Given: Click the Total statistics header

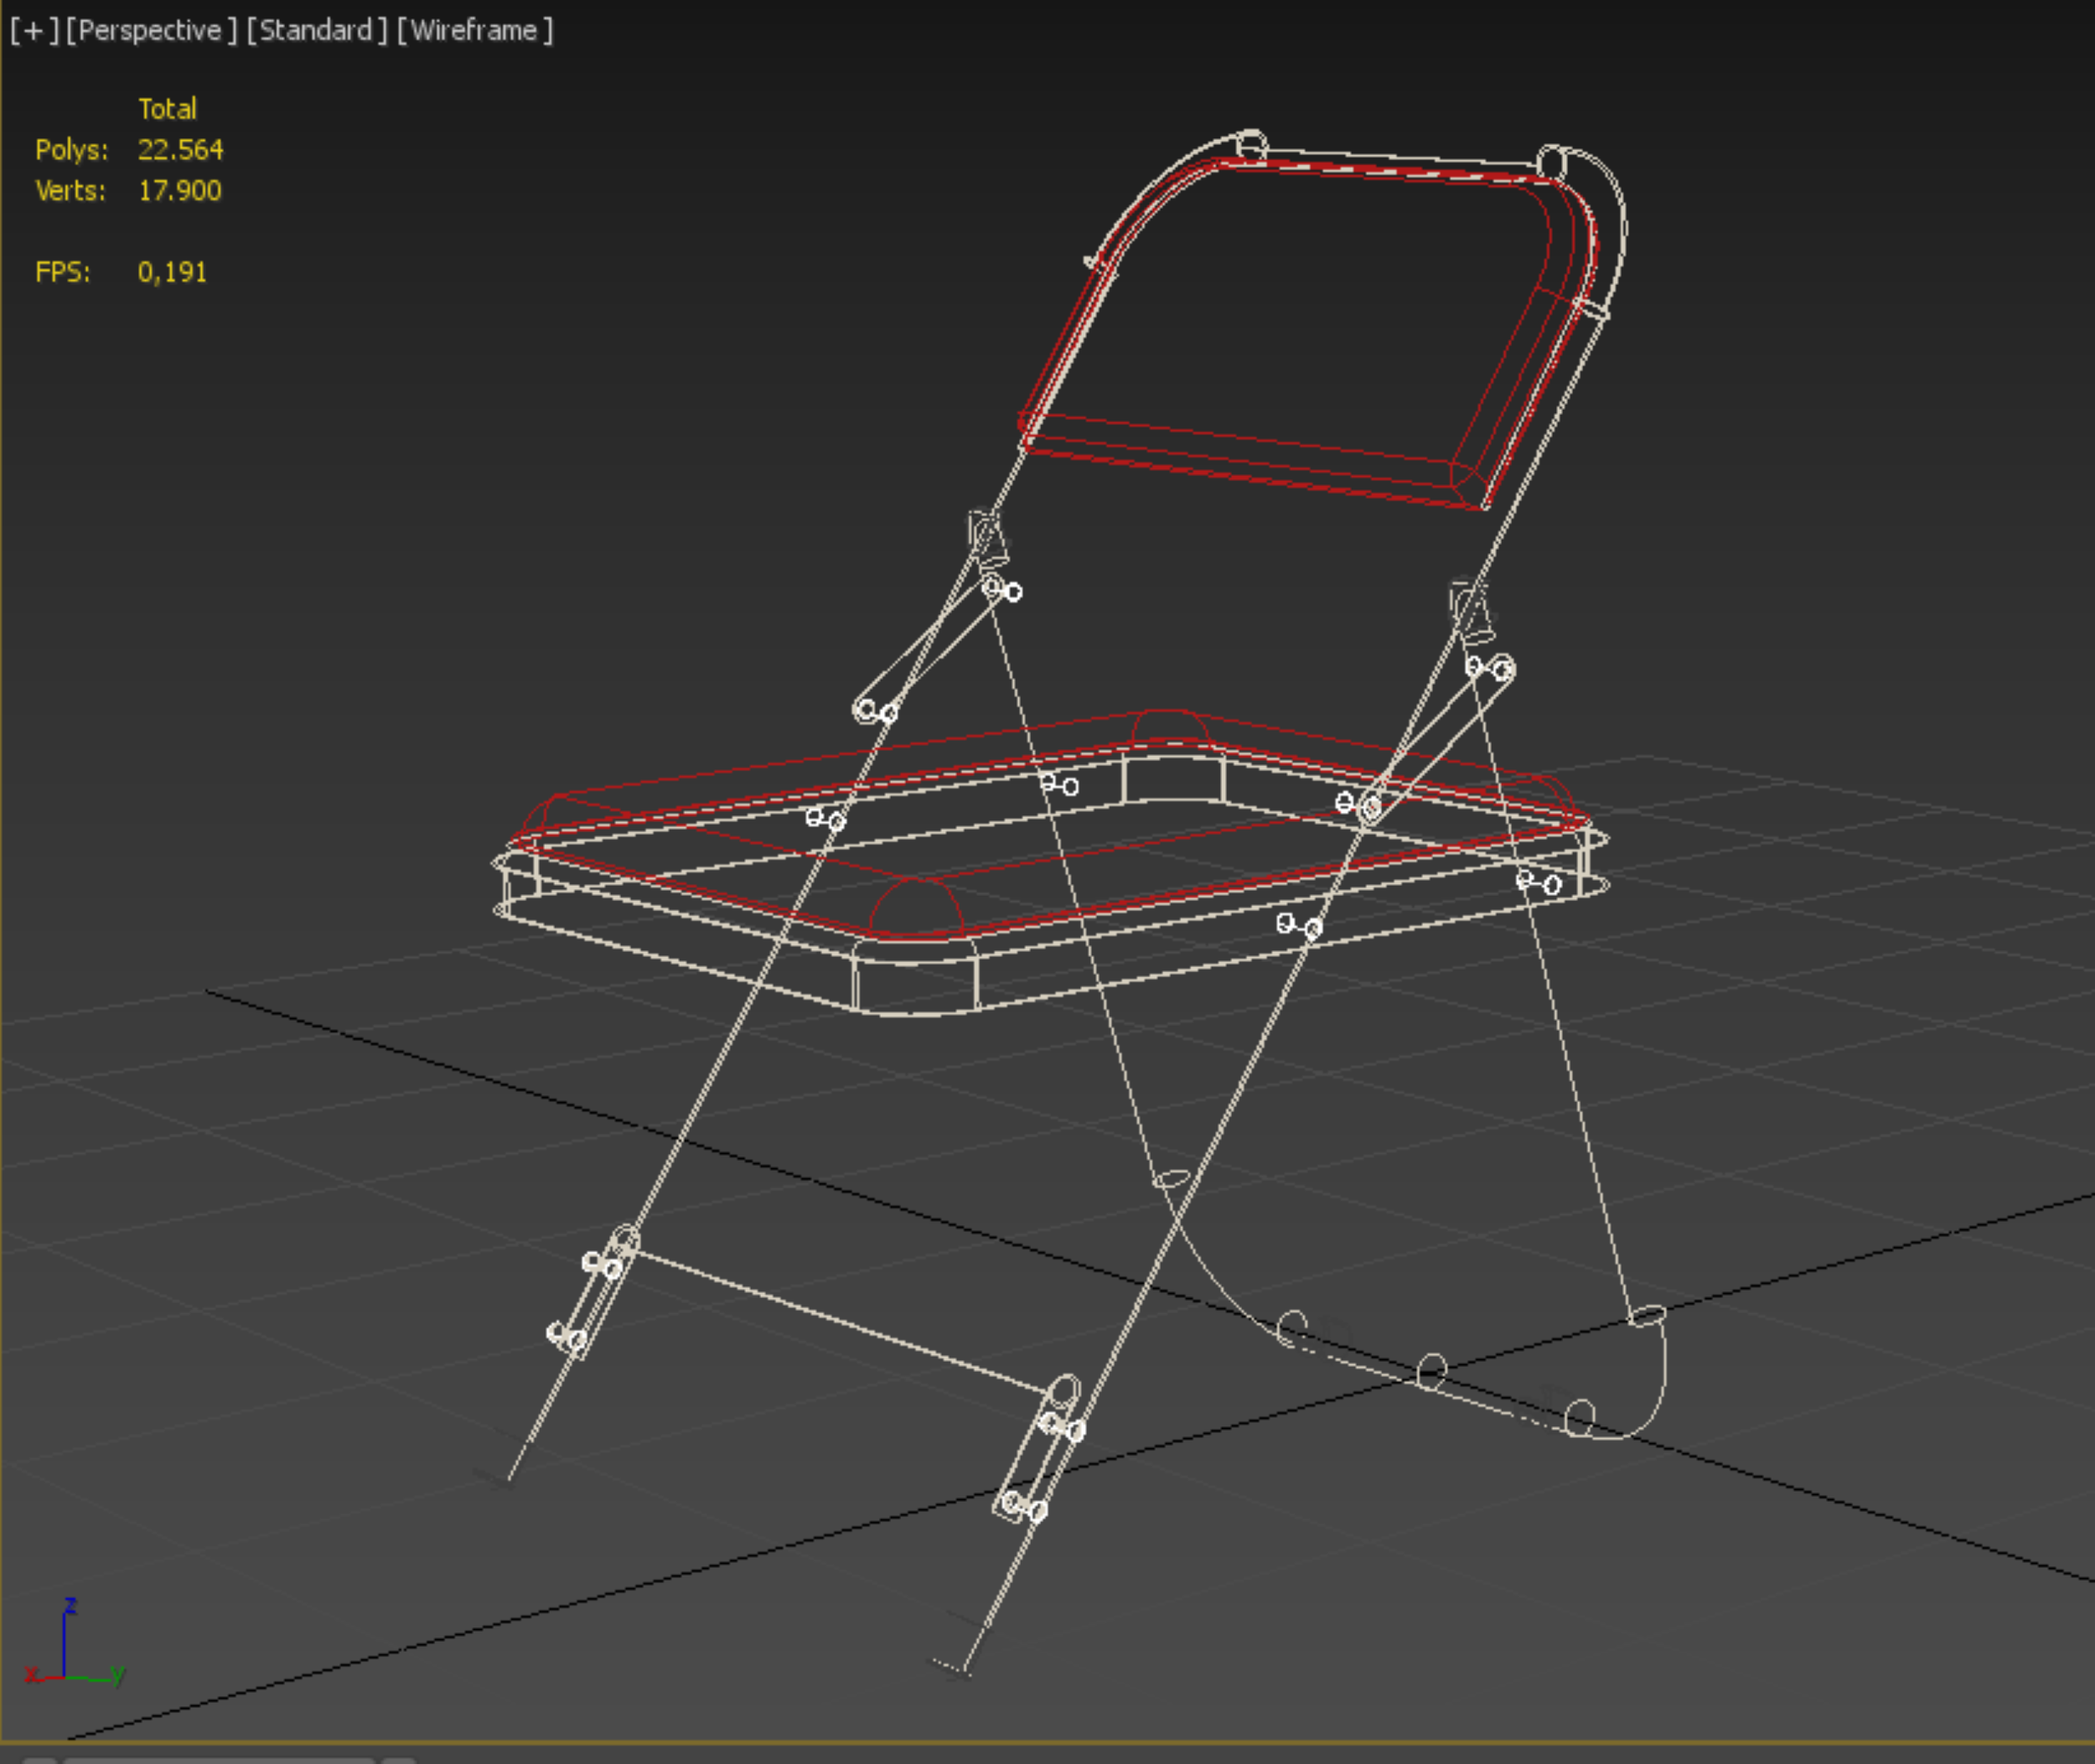Looking at the screenshot, I should [167, 109].
